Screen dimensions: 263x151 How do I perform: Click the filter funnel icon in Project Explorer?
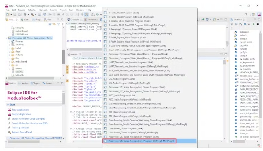pyautogui.click(x=58, y=24)
